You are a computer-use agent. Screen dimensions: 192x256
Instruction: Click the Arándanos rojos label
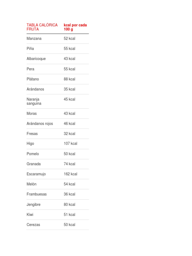point(40,123)
